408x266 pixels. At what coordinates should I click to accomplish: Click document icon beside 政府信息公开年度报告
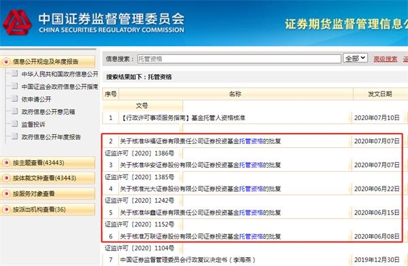(x=15, y=136)
